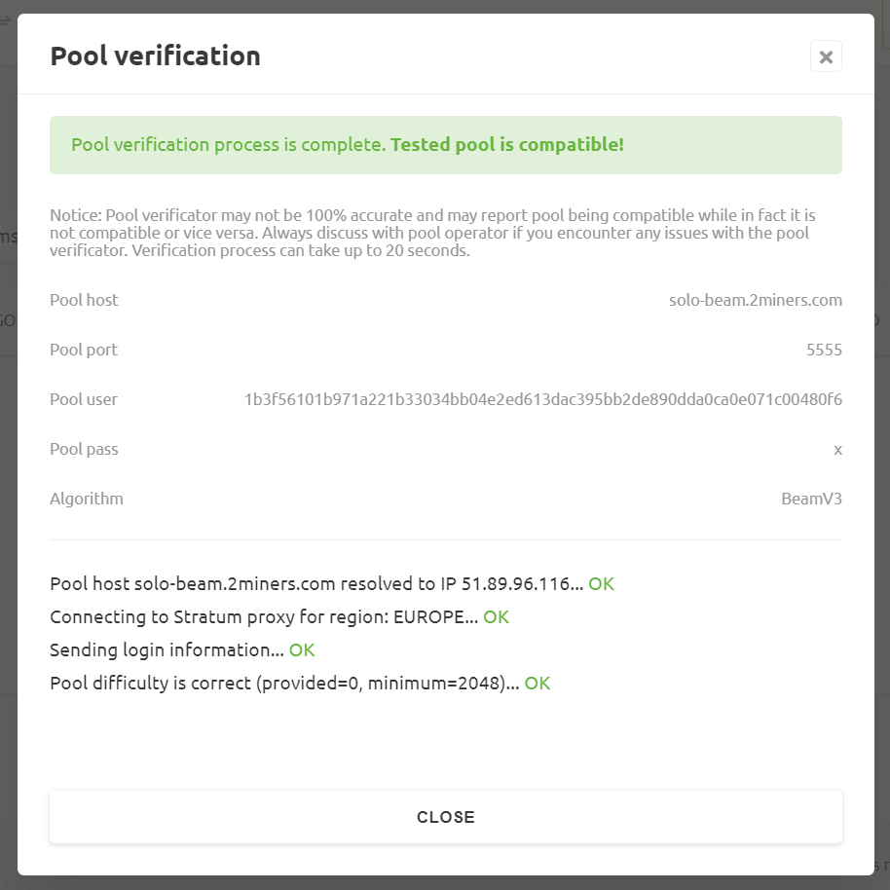Click the pool difficulty log line OK status
The height and width of the screenshot is (890, 890).
tap(537, 683)
